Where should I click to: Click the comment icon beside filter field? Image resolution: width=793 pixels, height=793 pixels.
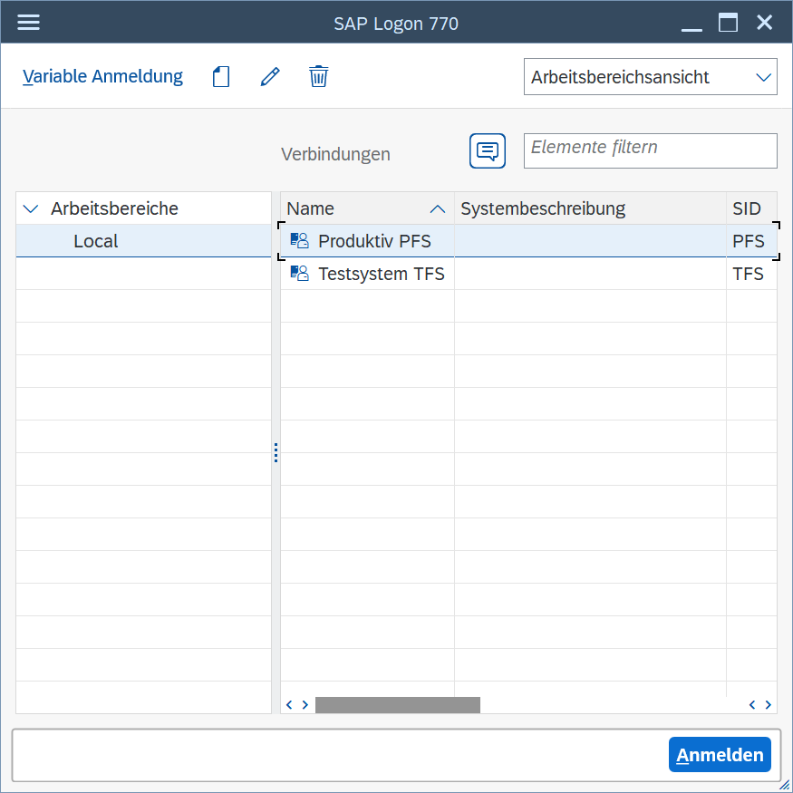(x=487, y=150)
